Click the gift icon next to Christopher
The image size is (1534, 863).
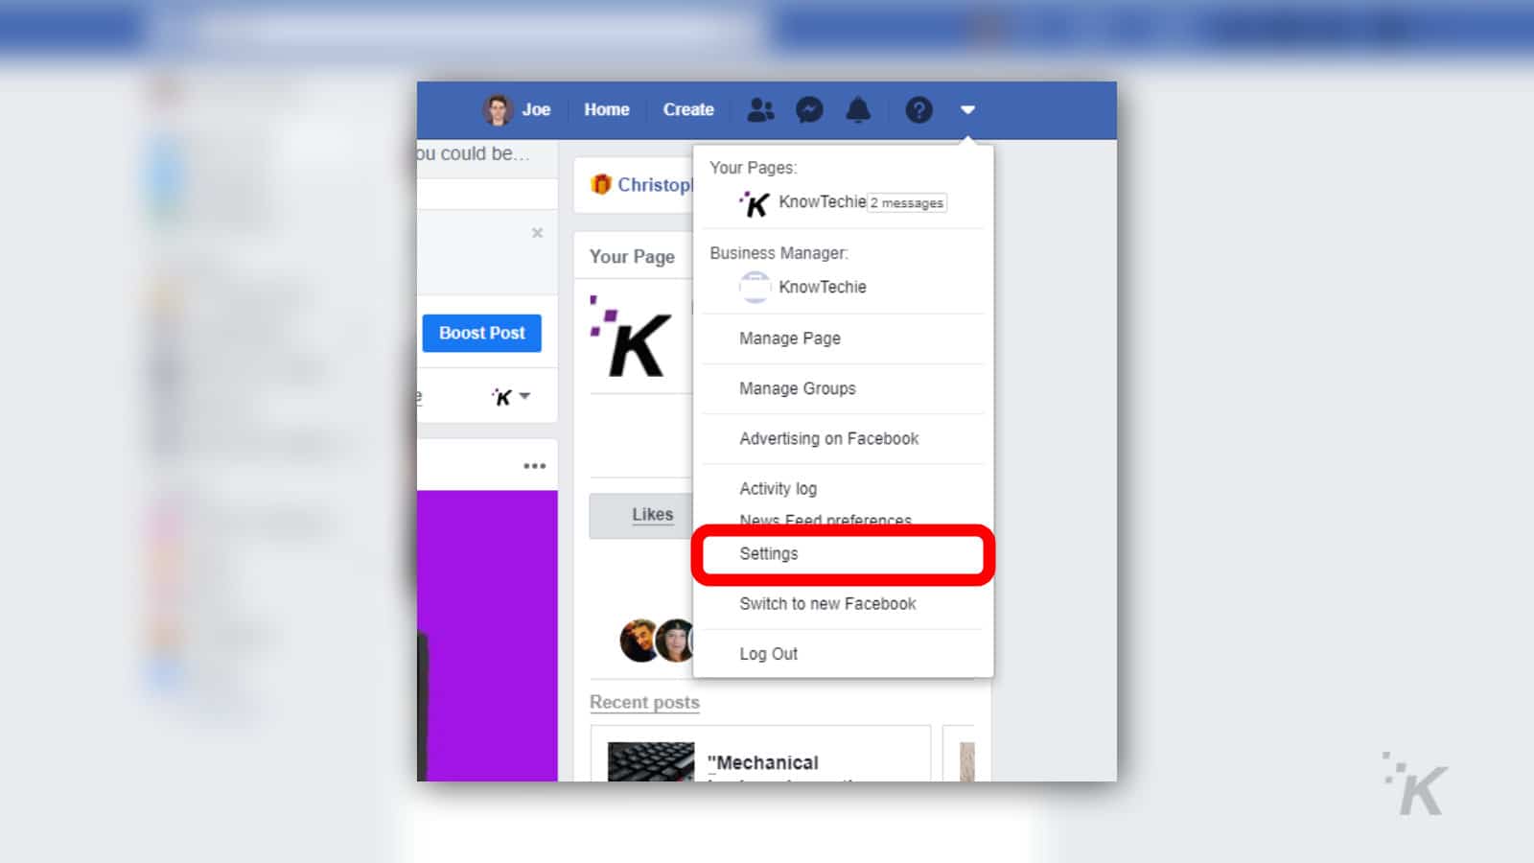coord(600,184)
